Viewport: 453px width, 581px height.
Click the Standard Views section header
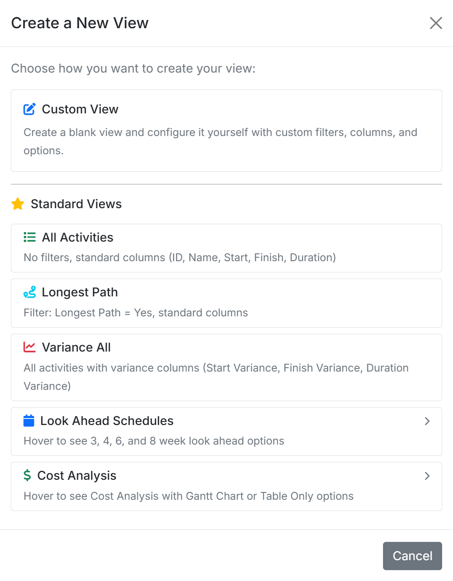[76, 203]
